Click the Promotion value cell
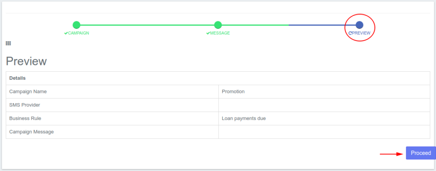 233,92
